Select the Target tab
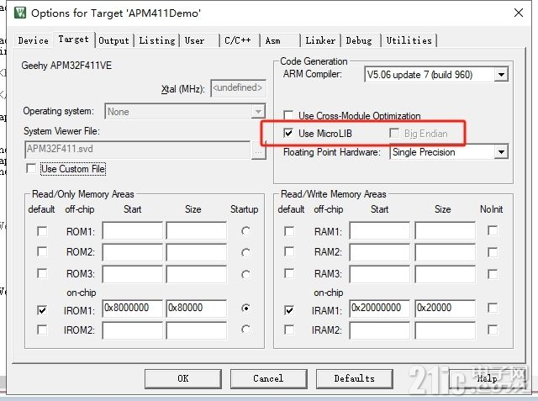The height and width of the screenshot is (401, 538). tap(73, 40)
